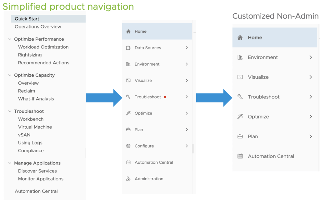This screenshot has width=320, height=200.
Task: Expand Data Sources submenu arrow
Action: pos(187,48)
